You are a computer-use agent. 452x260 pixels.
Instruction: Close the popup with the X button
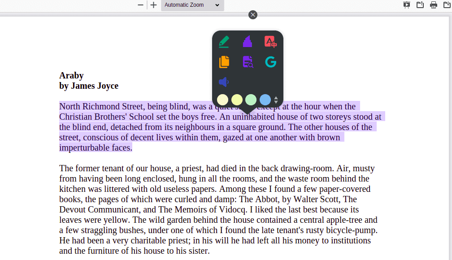pyautogui.click(x=253, y=15)
